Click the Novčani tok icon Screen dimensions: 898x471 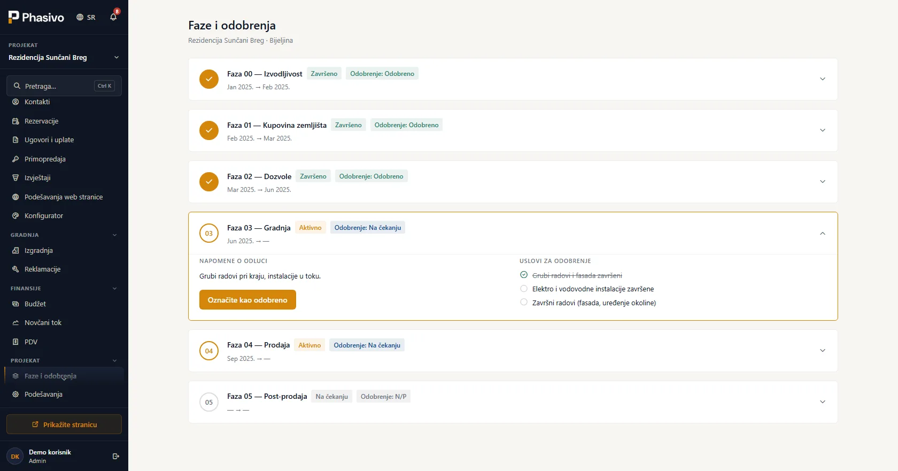pos(16,322)
